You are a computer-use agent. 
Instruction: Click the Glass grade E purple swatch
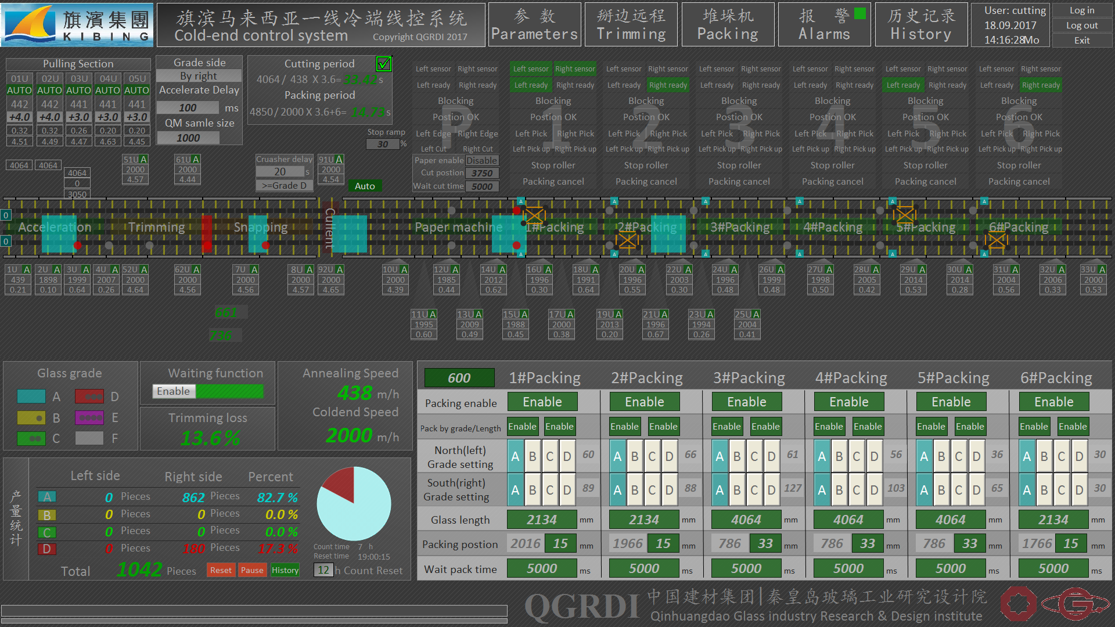tap(89, 417)
